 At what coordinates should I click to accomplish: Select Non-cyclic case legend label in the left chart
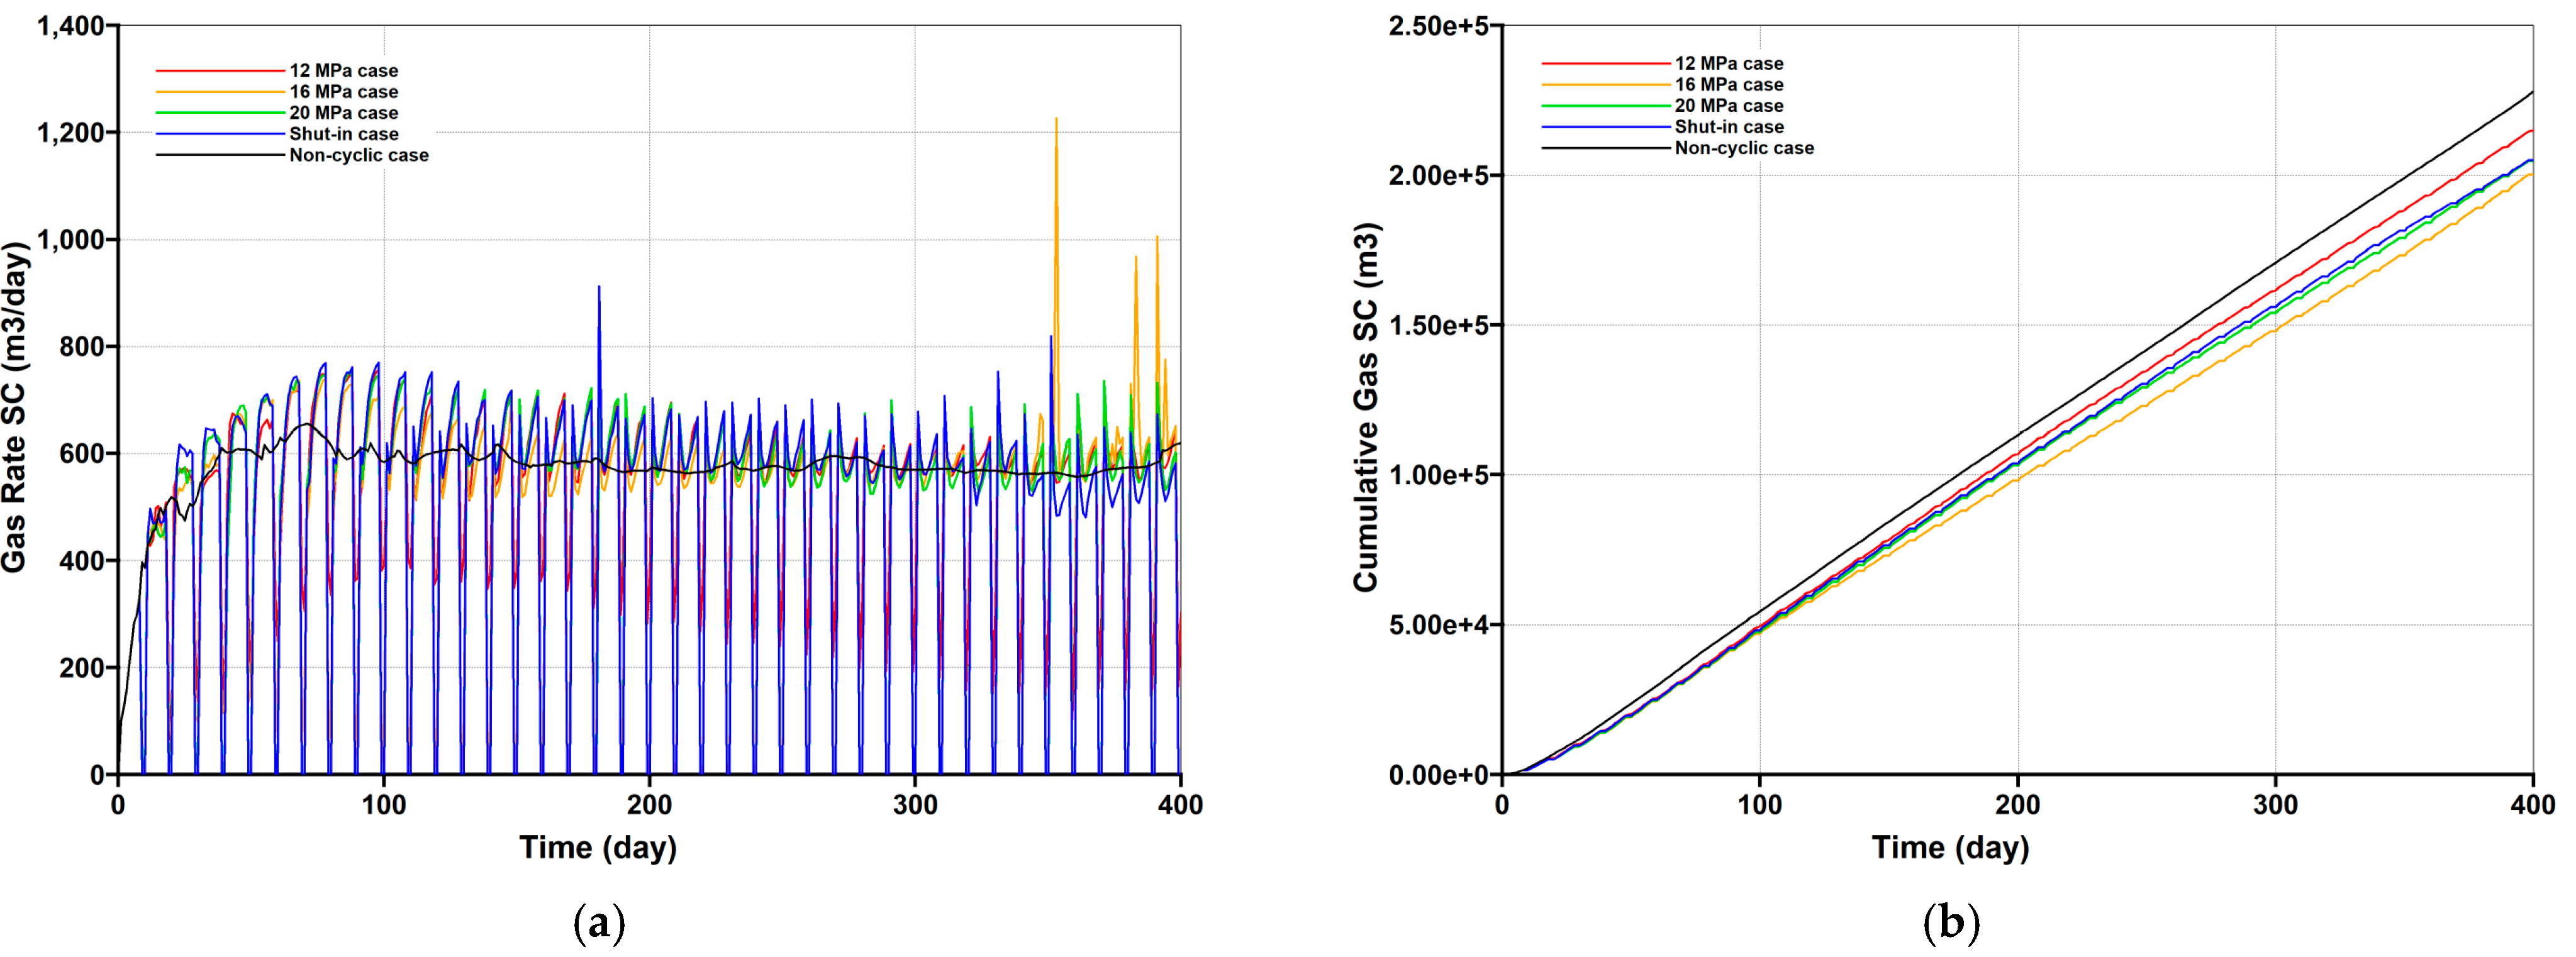pos(358,155)
